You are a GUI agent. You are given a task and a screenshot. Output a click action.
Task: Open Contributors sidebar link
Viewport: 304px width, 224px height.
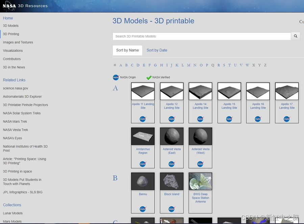point(11,59)
